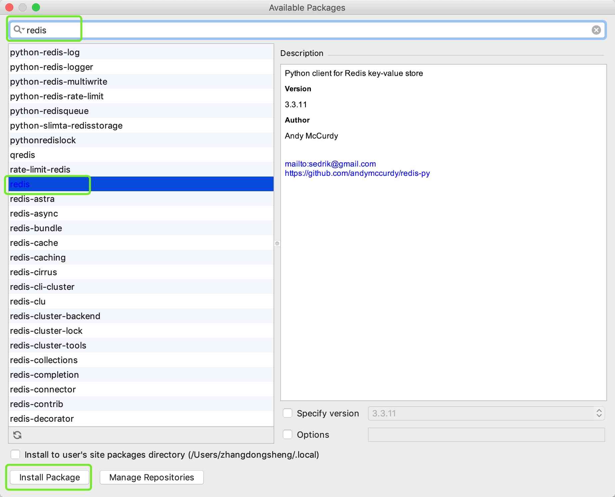Screen dimensions: 615x497
Task: Tick the Options checkbox
Action: pyautogui.click(x=288, y=434)
